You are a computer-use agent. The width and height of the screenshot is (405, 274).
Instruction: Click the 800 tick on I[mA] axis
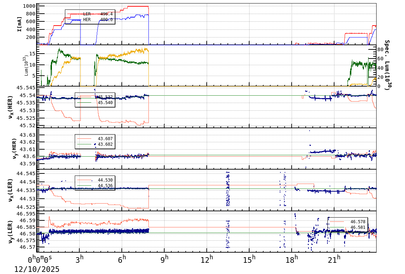(x=31, y=14)
